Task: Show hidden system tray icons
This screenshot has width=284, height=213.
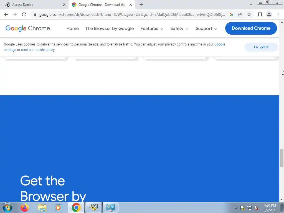Action: (236, 208)
